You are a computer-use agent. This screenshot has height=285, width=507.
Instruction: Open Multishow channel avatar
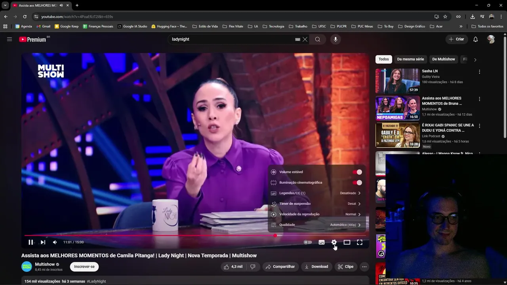pyautogui.click(x=27, y=266)
